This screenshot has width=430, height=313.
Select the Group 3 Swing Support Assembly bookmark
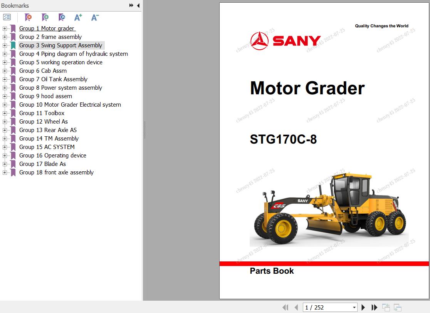pos(60,45)
